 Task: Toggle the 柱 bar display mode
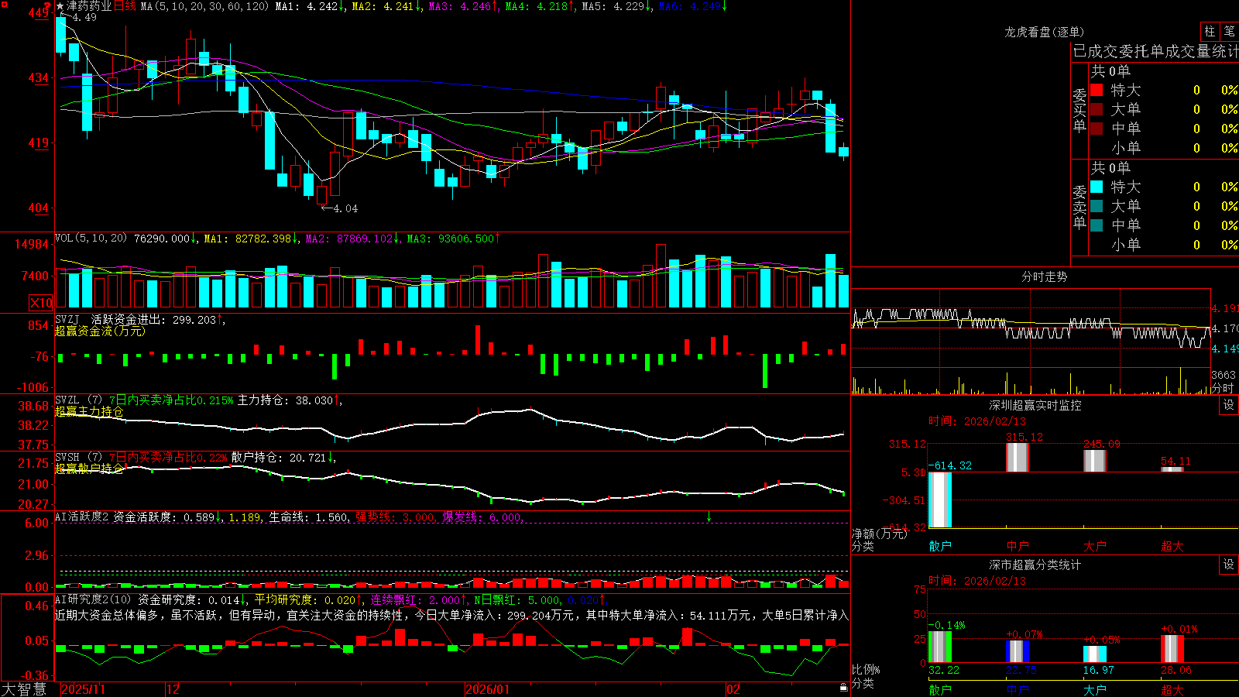click(x=1210, y=31)
